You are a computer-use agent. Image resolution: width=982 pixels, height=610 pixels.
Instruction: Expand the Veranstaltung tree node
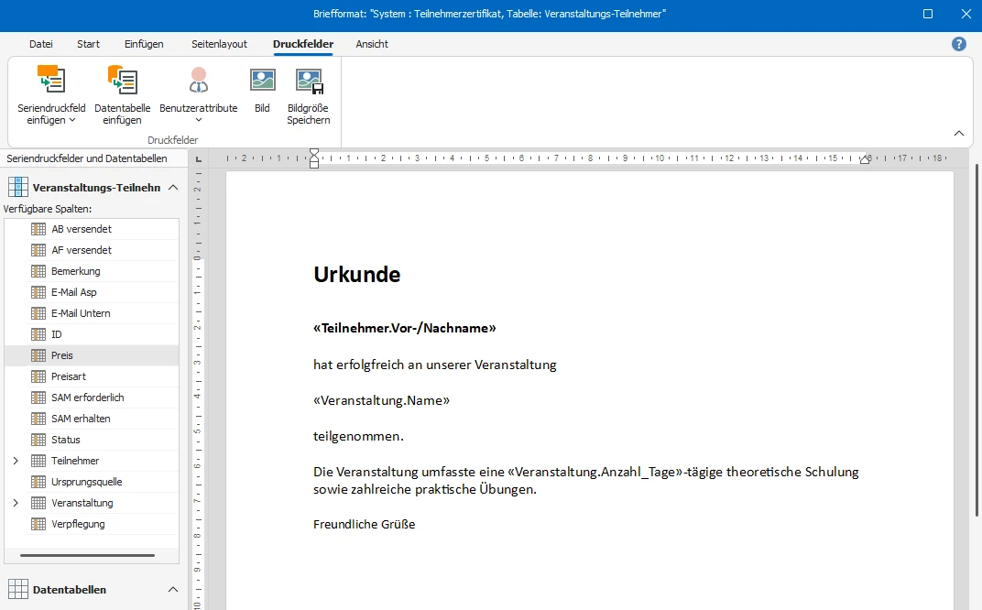pyautogui.click(x=16, y=503)
